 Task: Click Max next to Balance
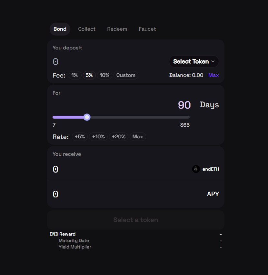point(213,75)
